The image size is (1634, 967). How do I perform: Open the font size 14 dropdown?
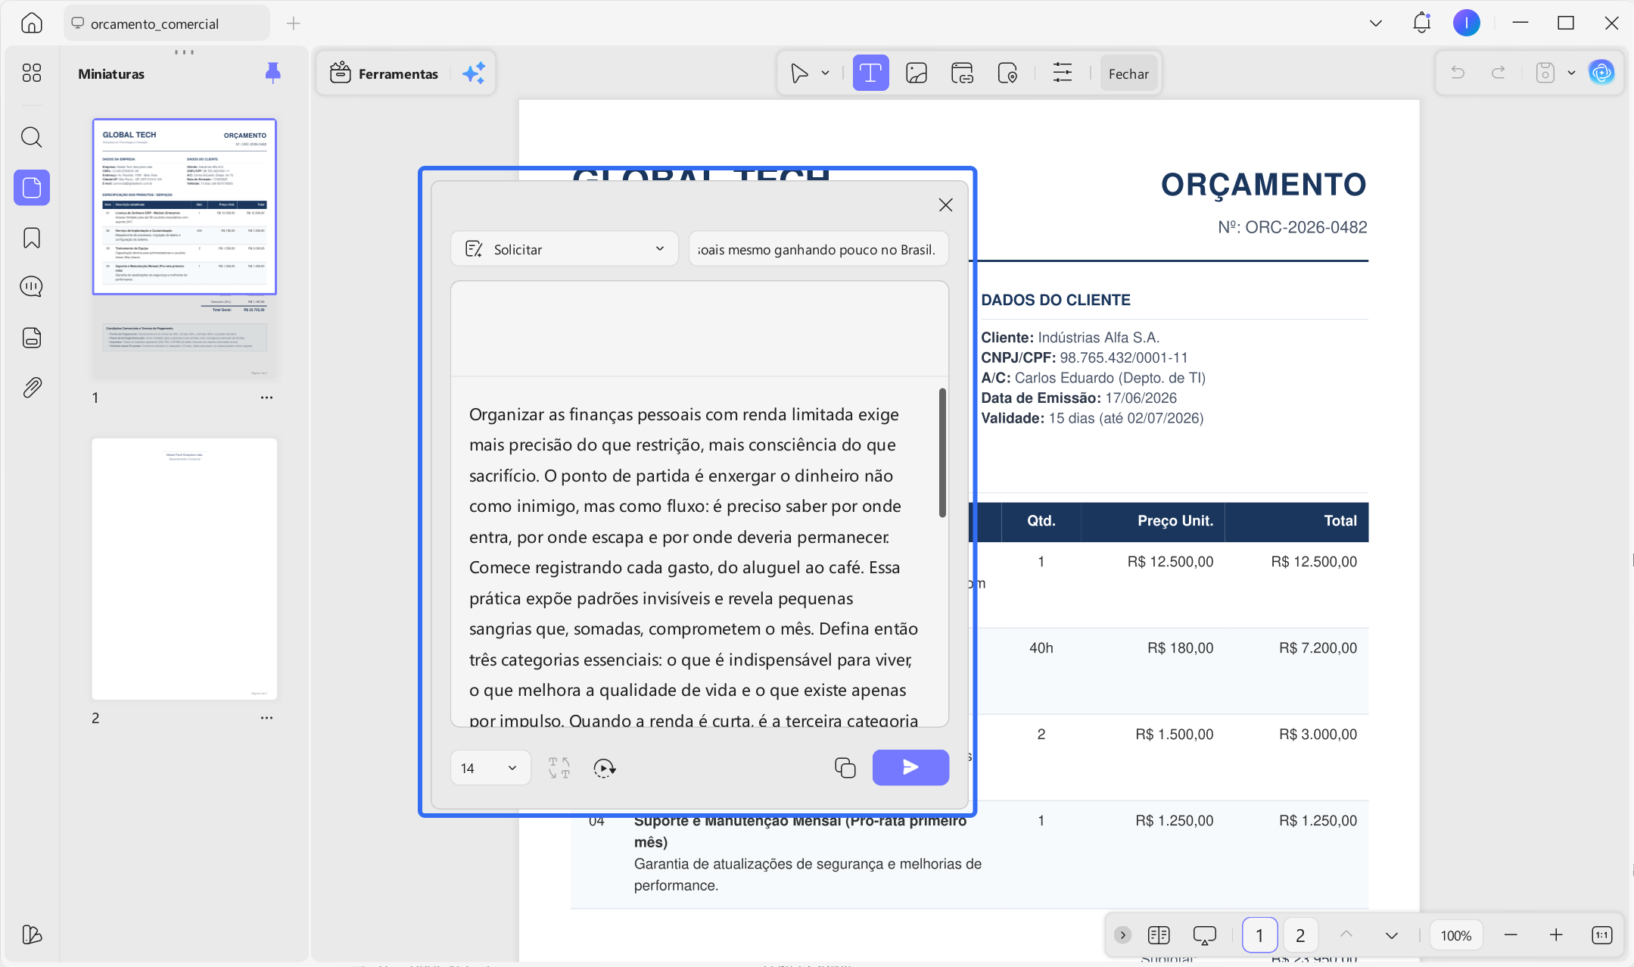pos(490,768)
